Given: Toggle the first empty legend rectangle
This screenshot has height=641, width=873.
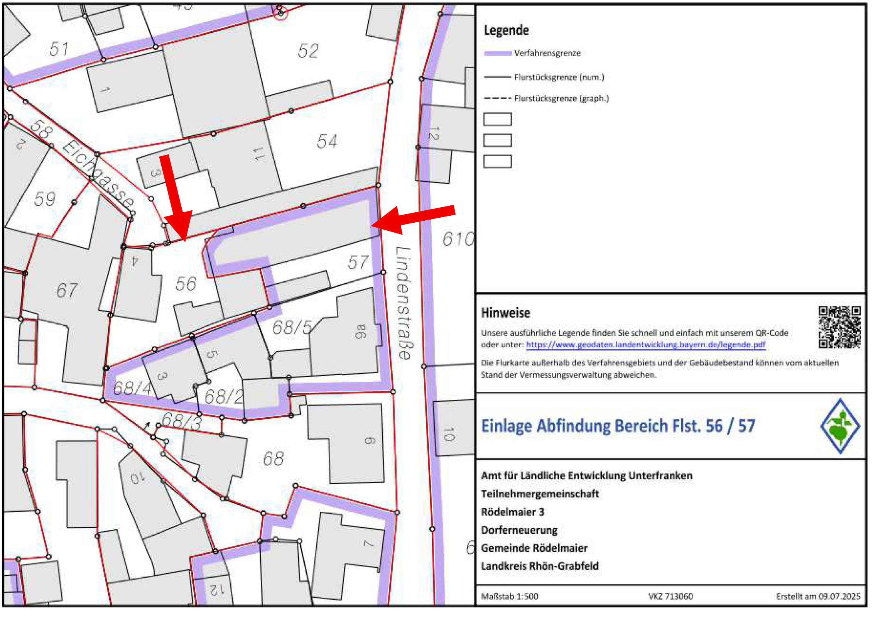Looking at the screenshot, I should click(498, 120).
